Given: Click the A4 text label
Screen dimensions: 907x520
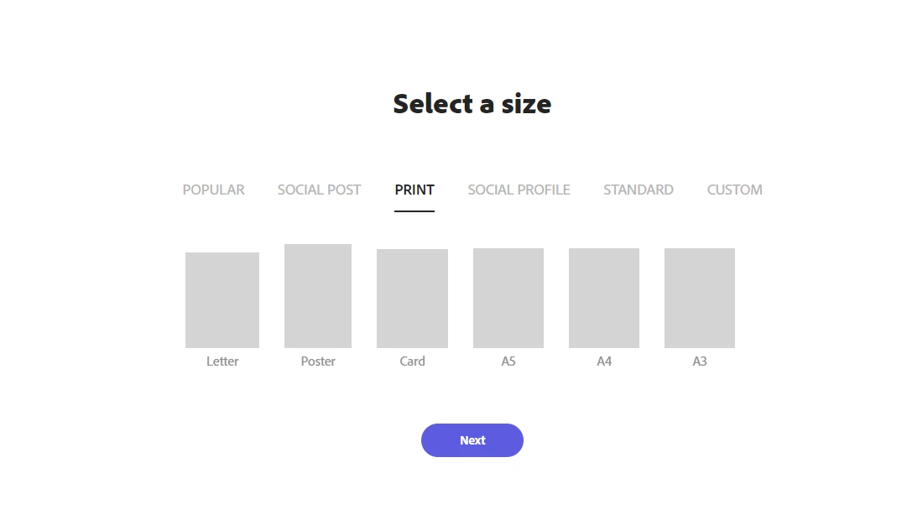Looking at the screenshot, I should point(604,361).
